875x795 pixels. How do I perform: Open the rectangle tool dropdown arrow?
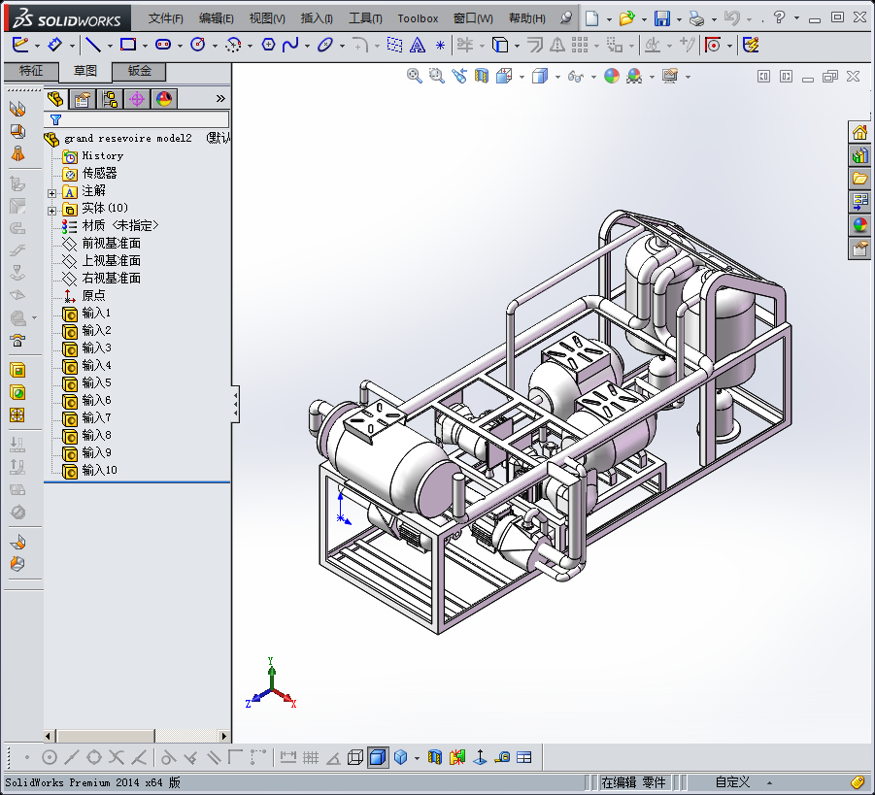click(x=144, y=46)
